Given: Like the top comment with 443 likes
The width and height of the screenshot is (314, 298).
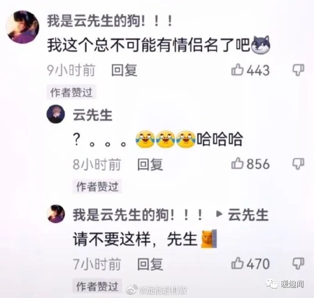Looking at the screenshot, I should (237, 70).
